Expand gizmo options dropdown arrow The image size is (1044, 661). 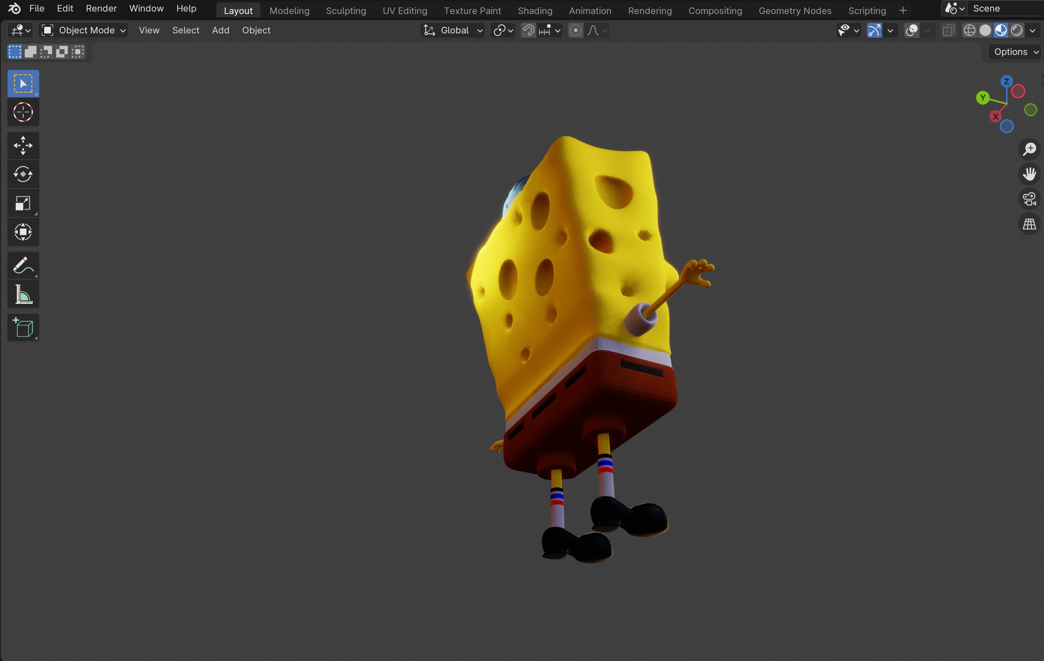point(890,30)
